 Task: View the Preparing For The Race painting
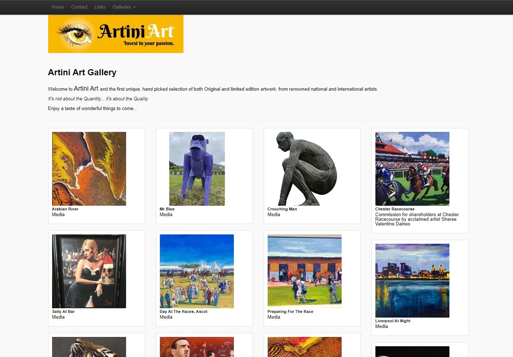(x=305, y=271)
